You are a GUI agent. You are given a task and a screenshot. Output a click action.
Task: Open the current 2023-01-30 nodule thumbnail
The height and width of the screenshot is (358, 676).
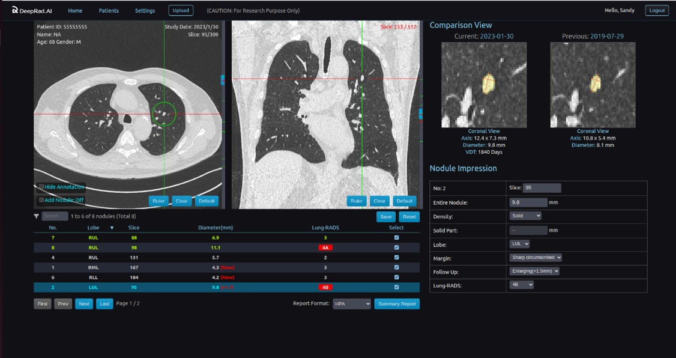tap(484, 85)
